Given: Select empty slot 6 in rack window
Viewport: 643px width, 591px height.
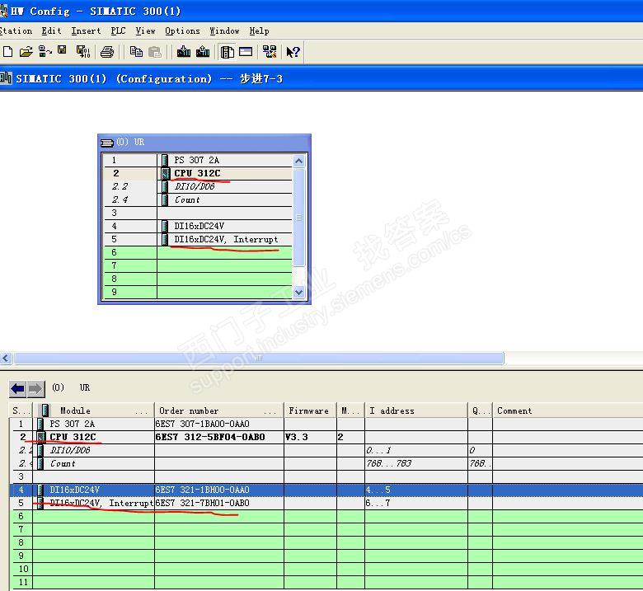Looking at the screenshot, I should coord(198,253).
